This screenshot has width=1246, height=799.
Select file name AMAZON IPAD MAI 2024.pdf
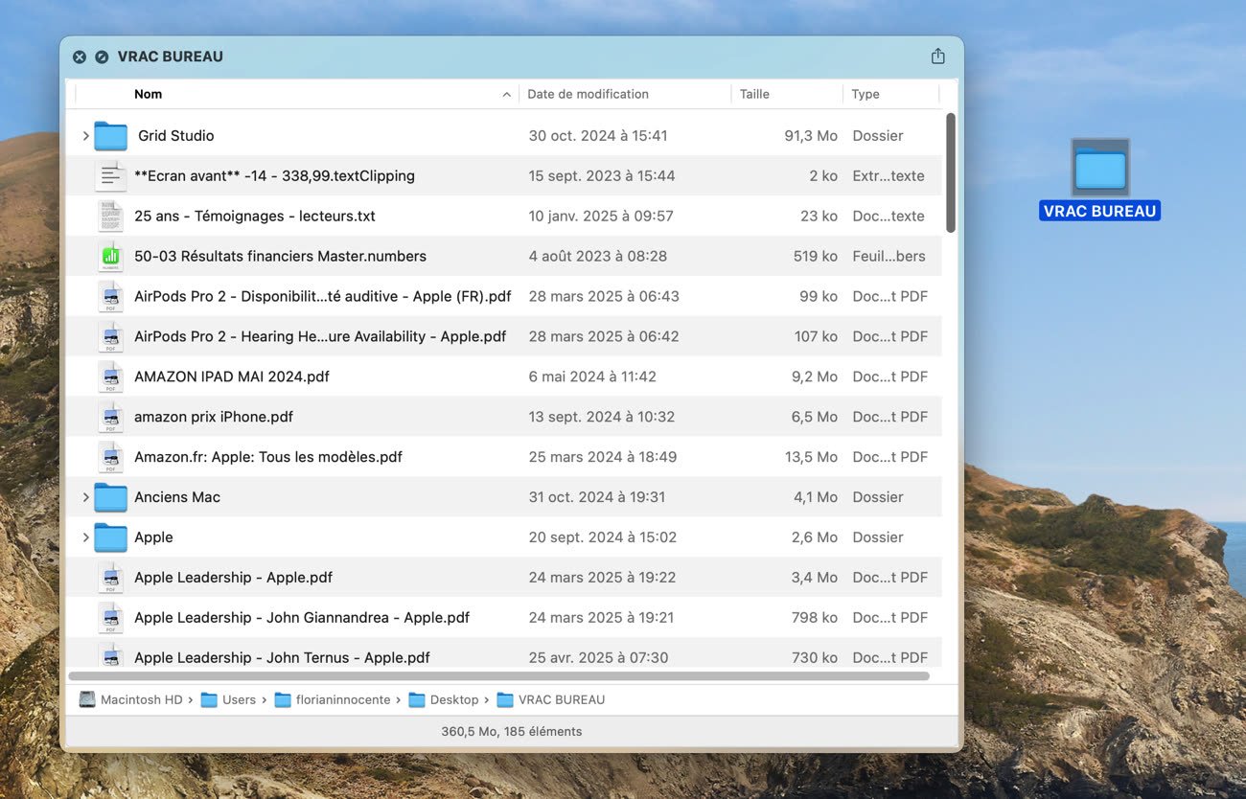click(x=232, y=377)
